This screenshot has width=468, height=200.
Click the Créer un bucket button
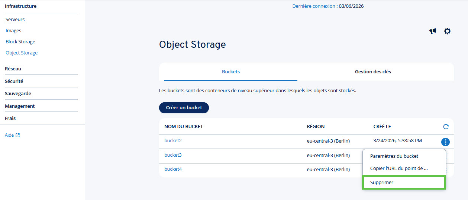[x=184, y=108]
